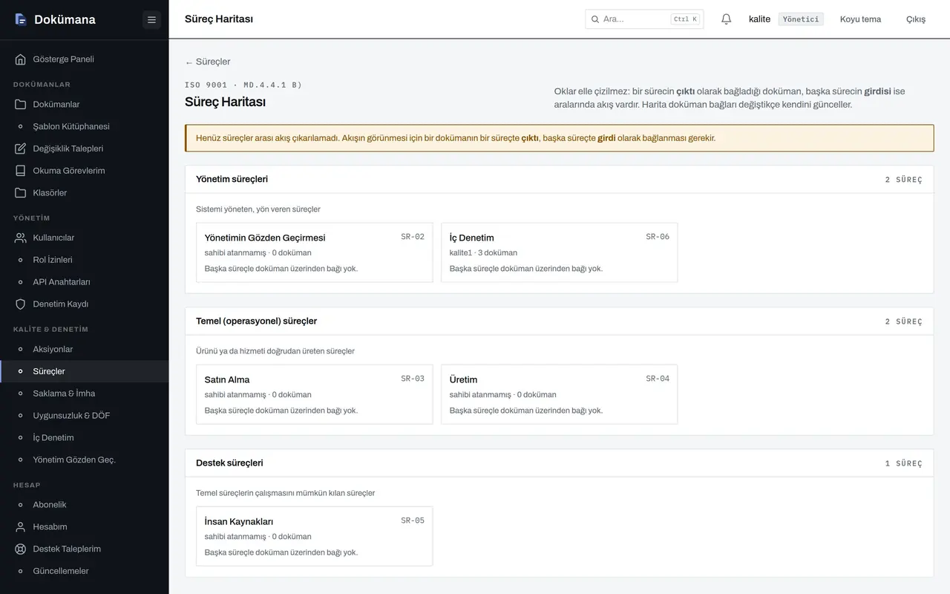Open the Üretim SR-04 process card

coord(559,394)
